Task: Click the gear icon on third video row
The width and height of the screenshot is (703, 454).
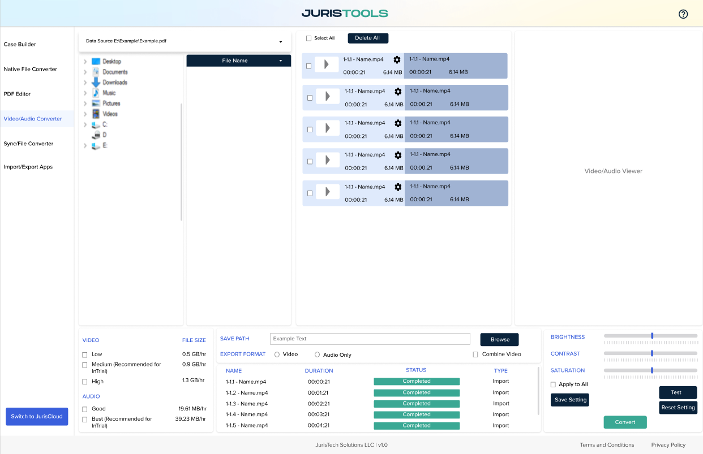Action: coord(398,123)
